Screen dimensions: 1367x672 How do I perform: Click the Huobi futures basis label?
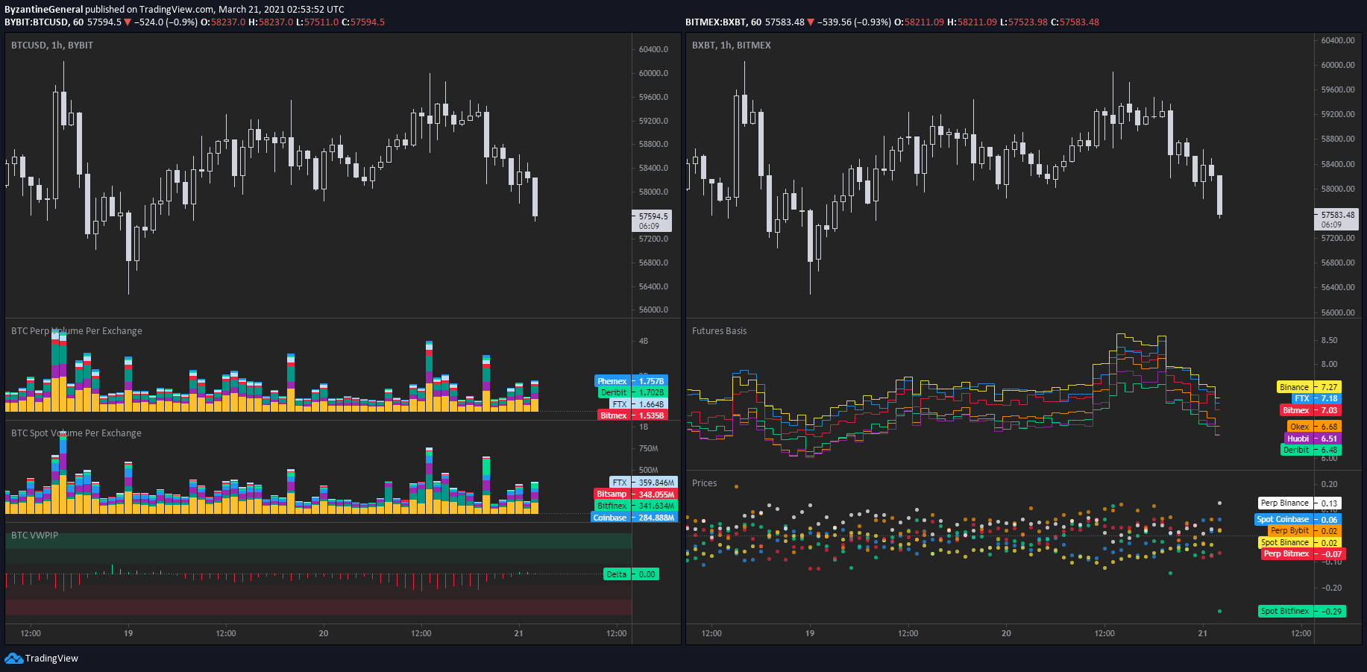(1298, 438)
